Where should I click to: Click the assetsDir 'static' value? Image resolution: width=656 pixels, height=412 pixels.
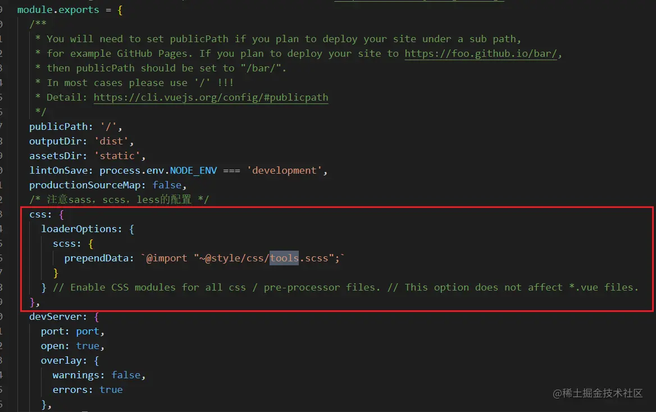pos(117,156)
